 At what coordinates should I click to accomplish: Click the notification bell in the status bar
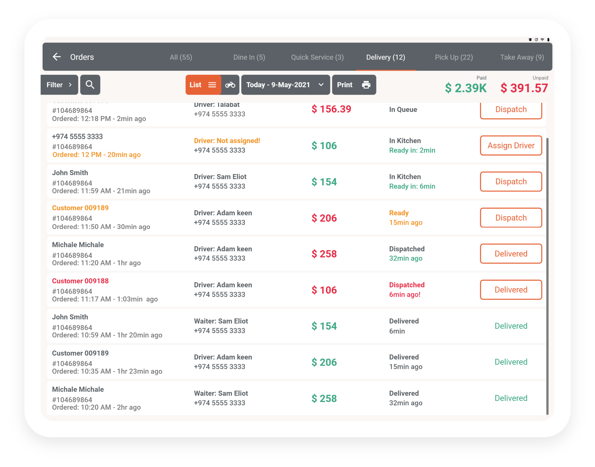pyautogui.click(x=530, y=39)
